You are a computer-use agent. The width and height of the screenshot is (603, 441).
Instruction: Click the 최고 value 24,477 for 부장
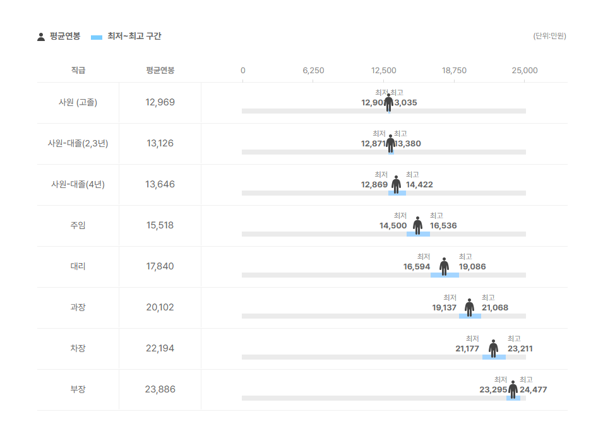click(534, 390)
